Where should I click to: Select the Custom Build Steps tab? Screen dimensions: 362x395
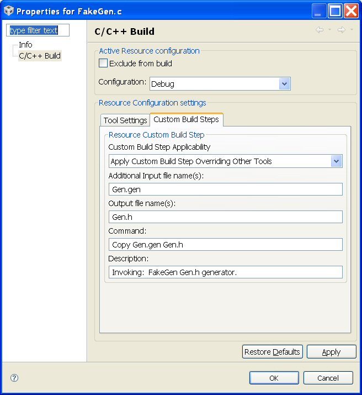pyautogui.click(x=186, y=119)
